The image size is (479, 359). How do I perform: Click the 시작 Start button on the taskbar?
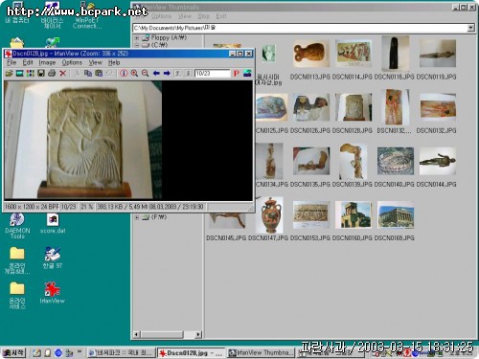click(x=13, y=353)
